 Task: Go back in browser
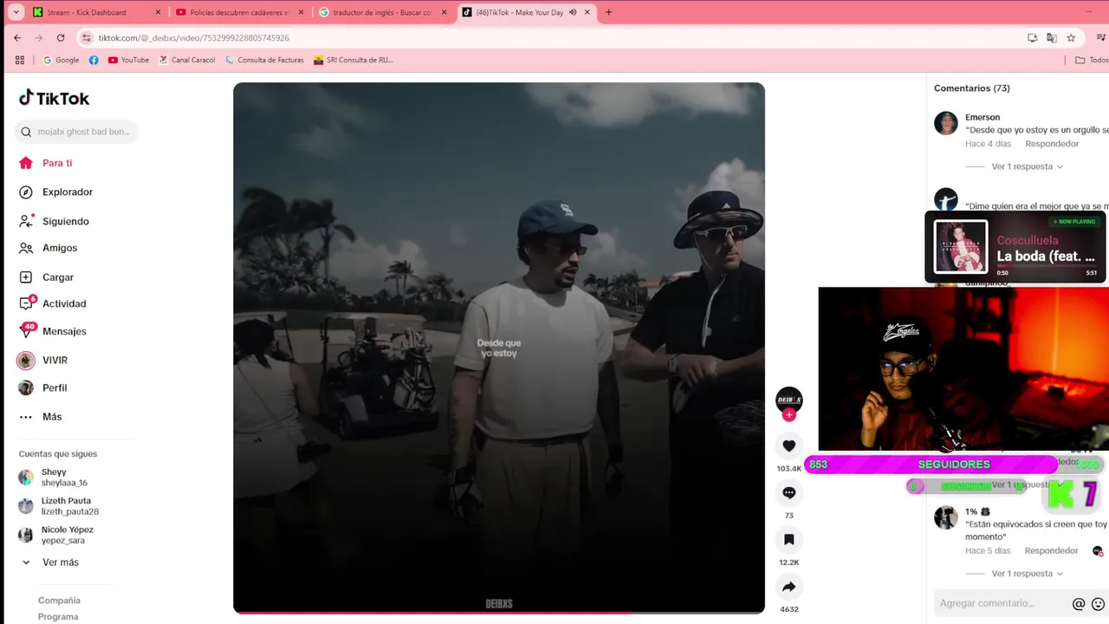coord(17,38)
